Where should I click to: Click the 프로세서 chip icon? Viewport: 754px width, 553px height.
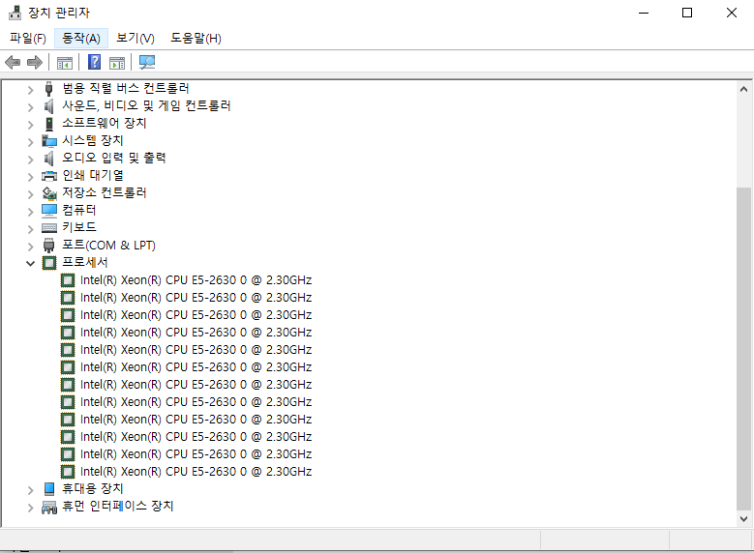[49, 263]
